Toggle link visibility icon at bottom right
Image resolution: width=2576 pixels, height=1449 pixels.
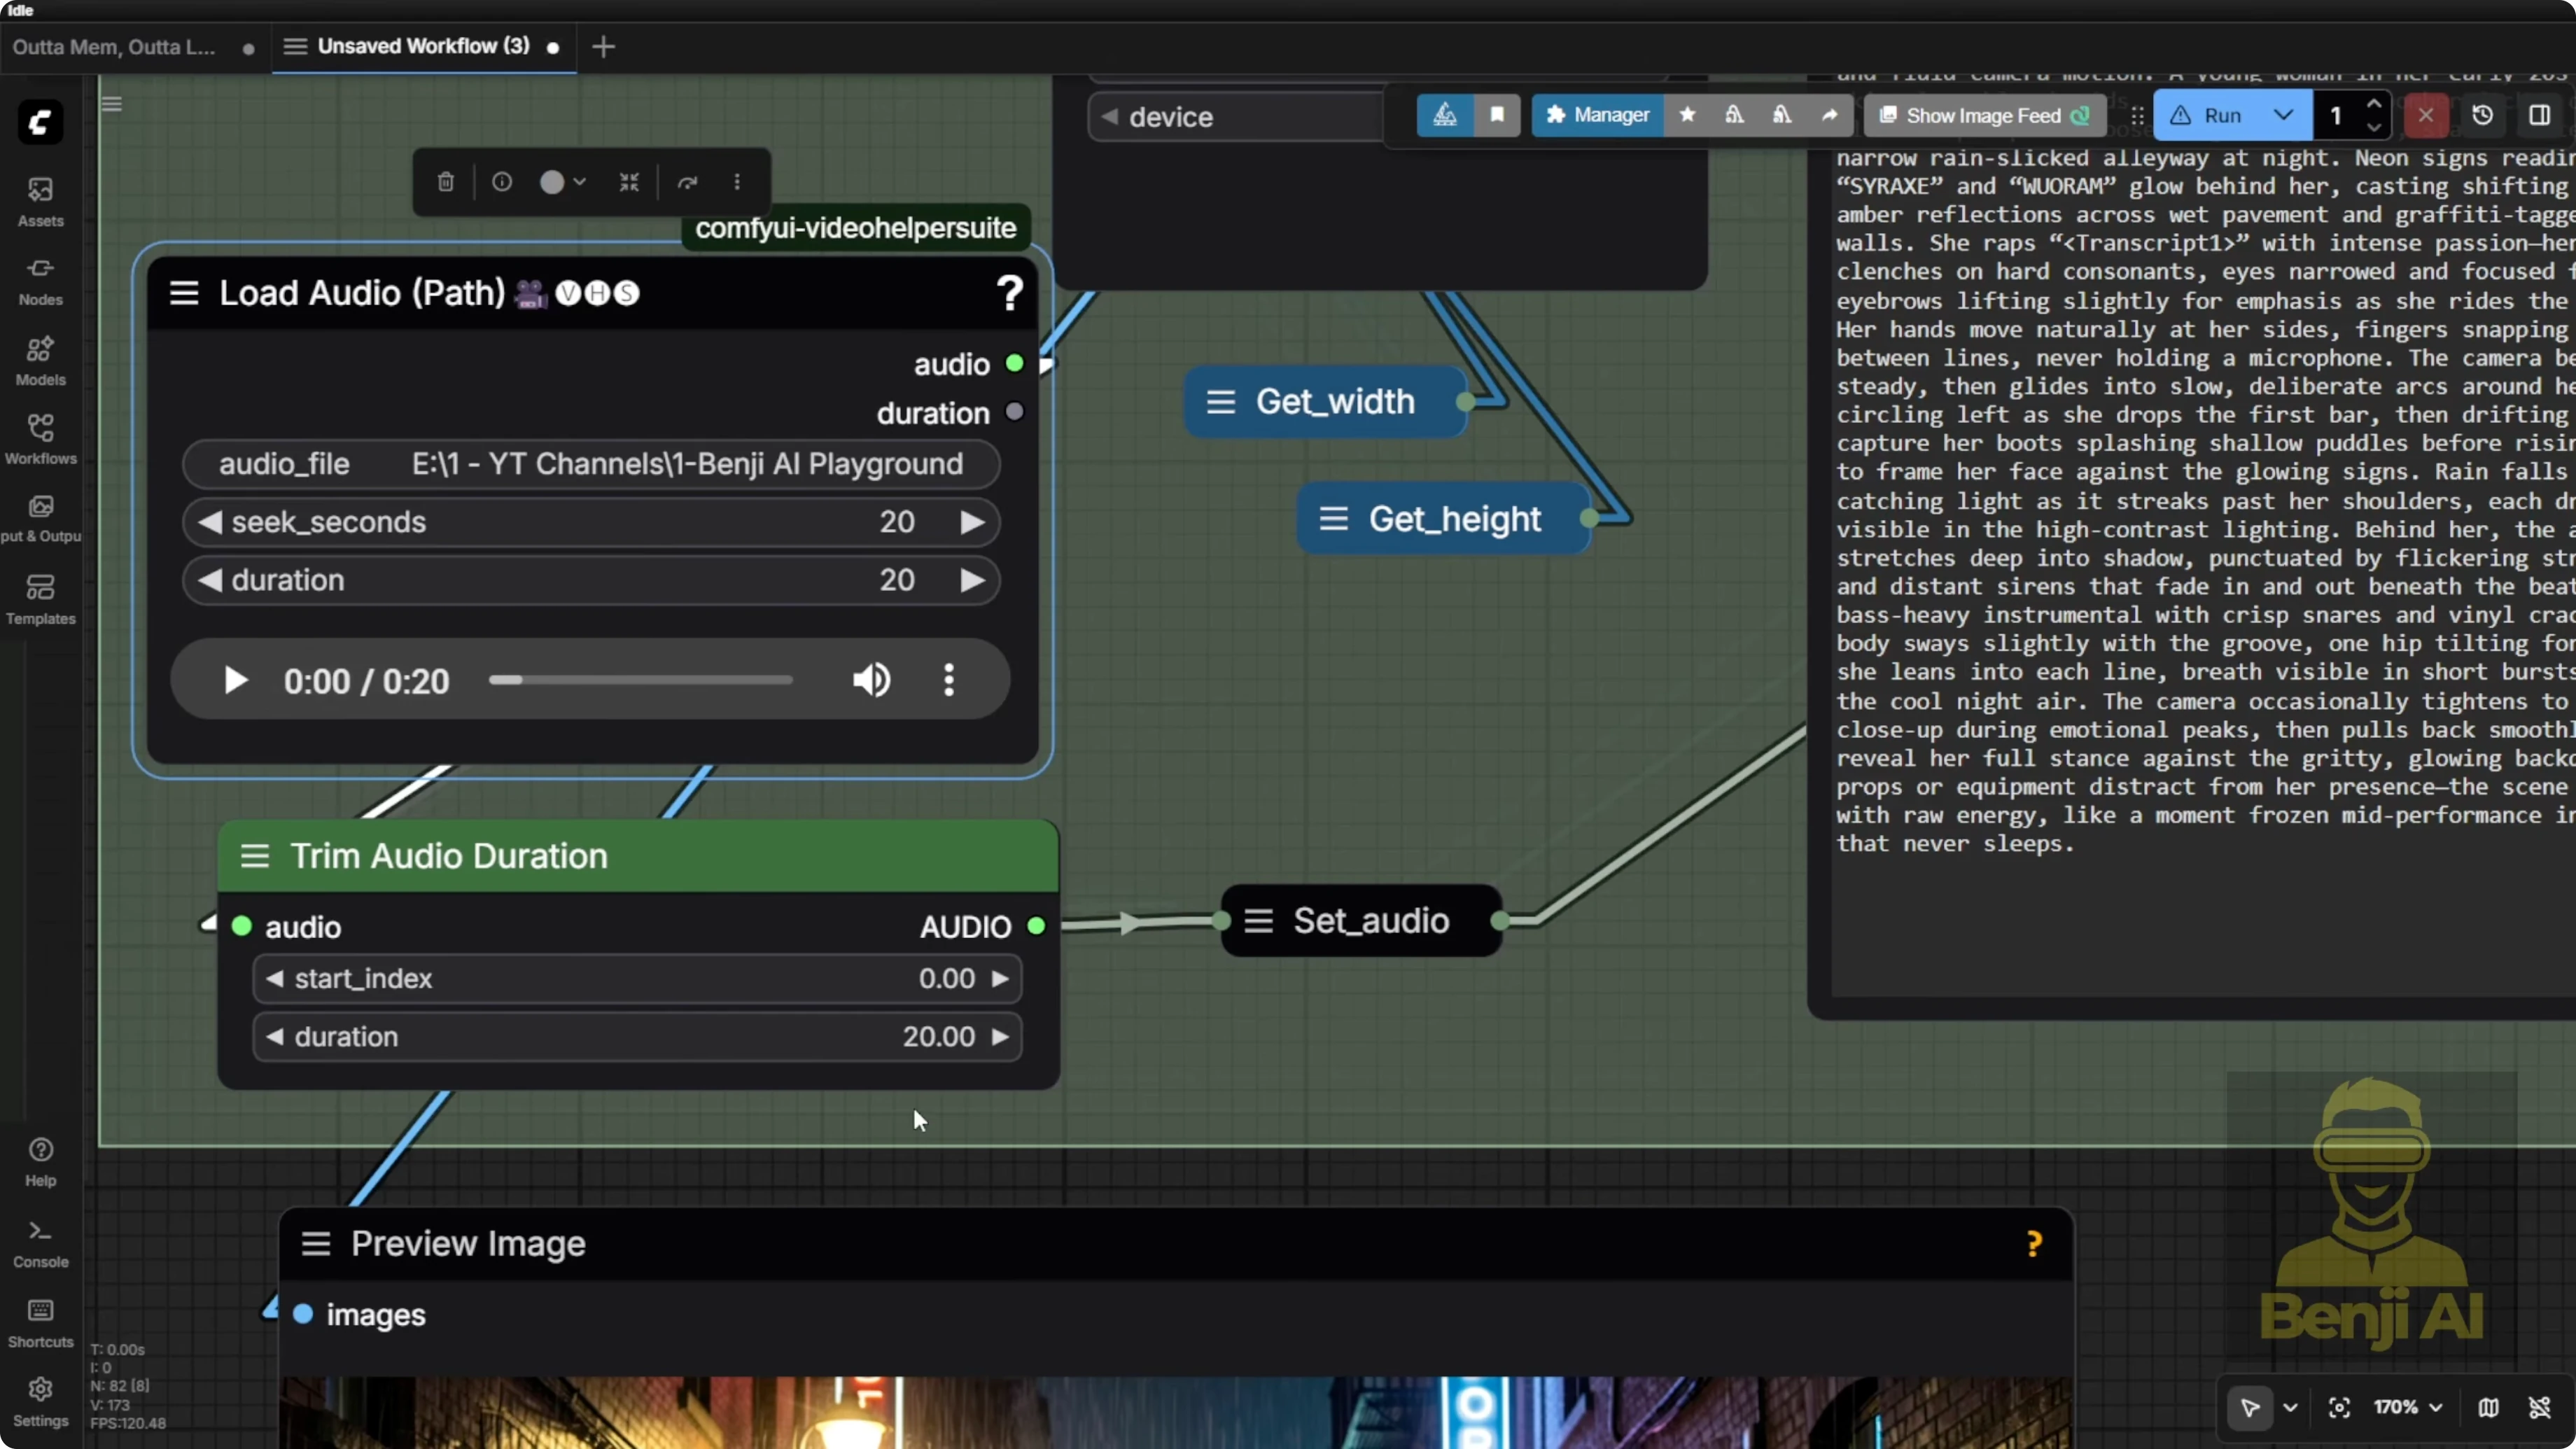2539,1407
